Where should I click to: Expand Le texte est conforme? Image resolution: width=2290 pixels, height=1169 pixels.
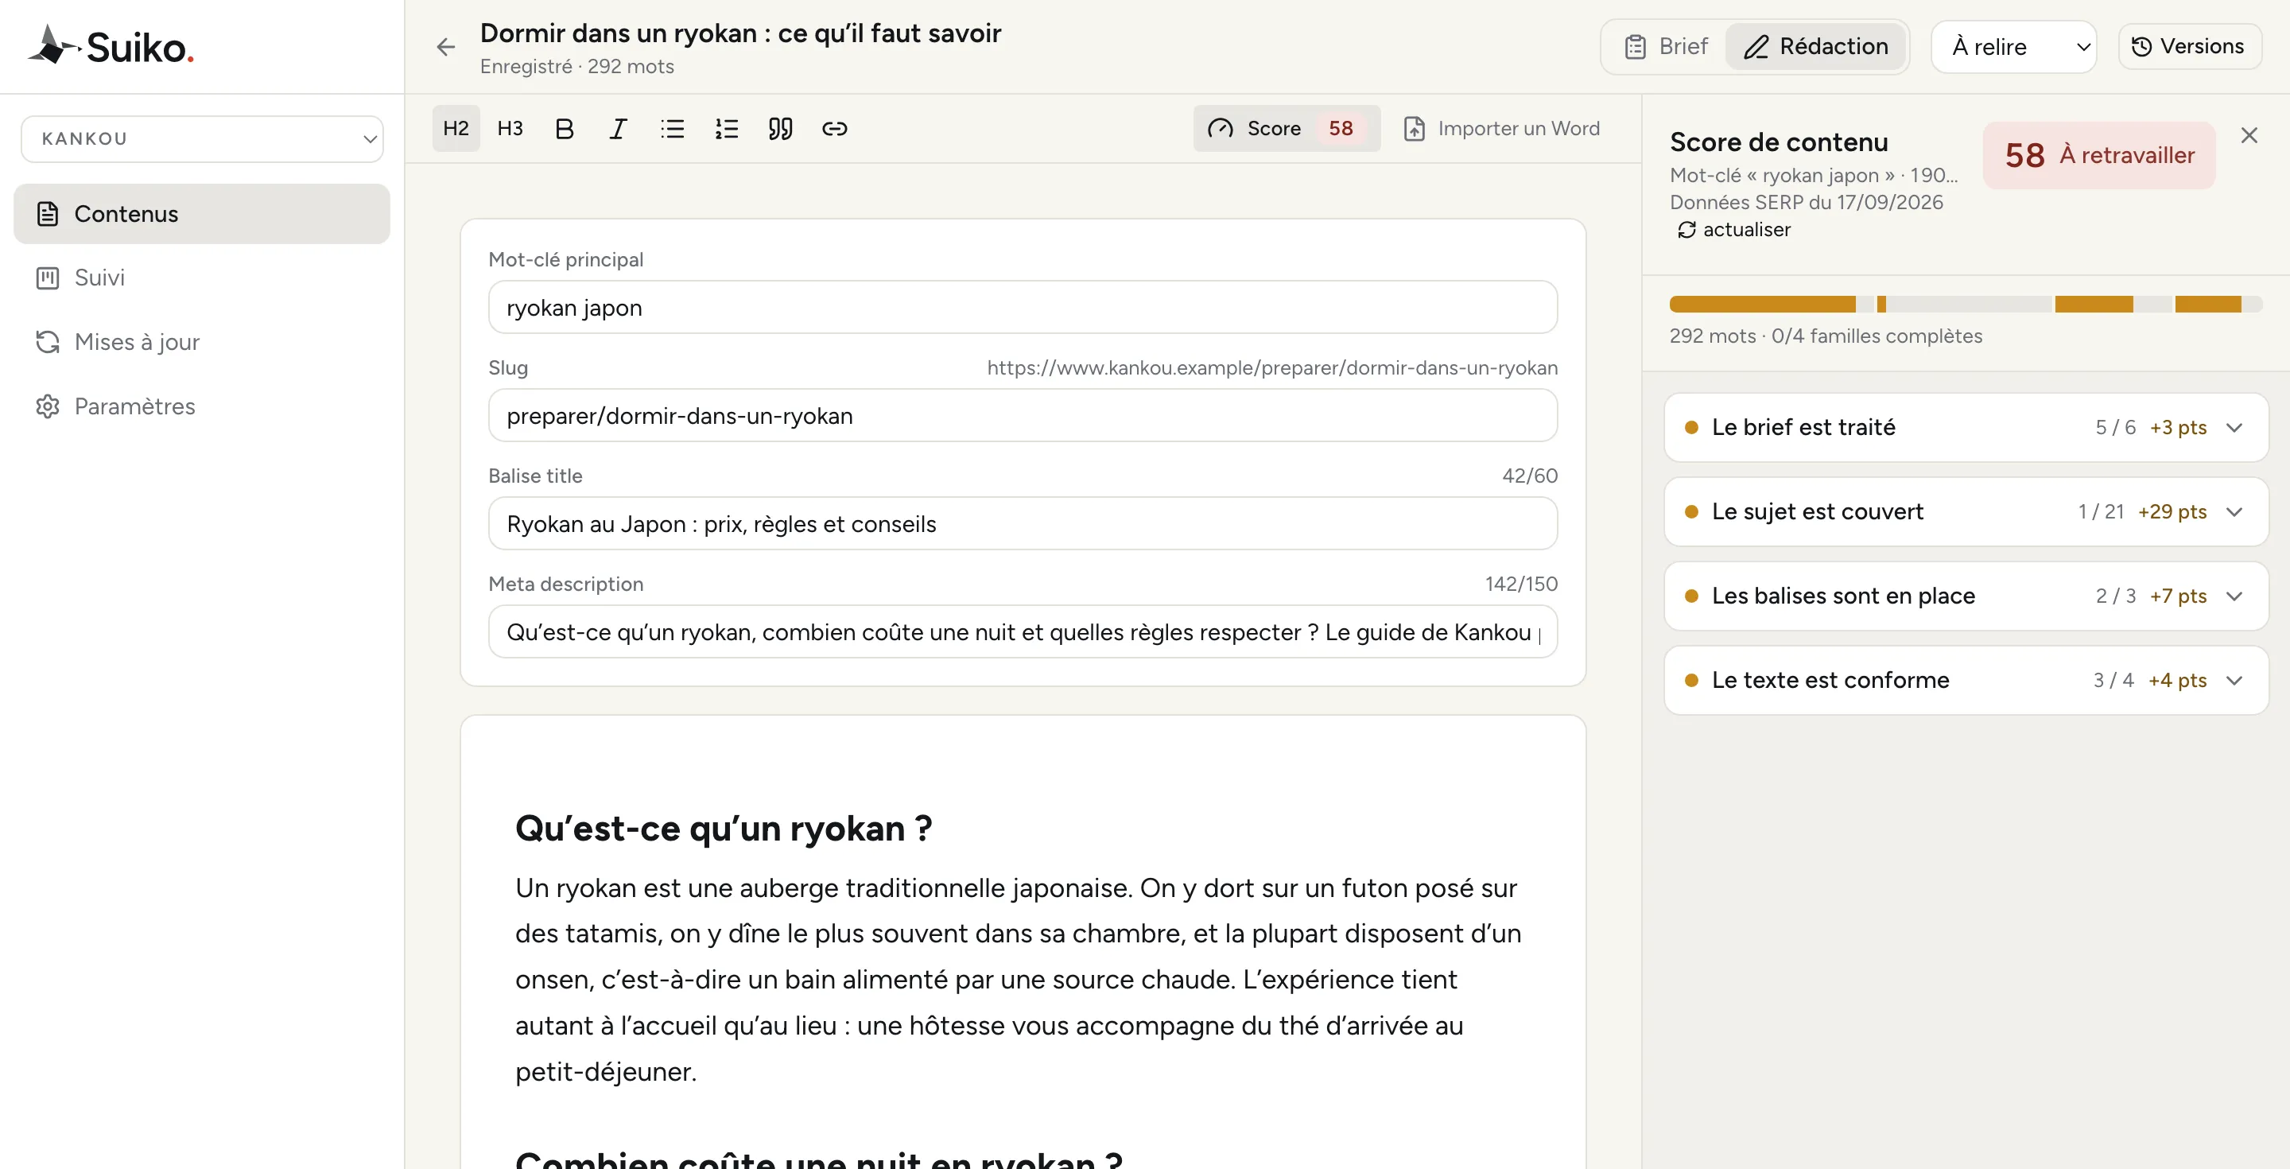coord(1966,680)
